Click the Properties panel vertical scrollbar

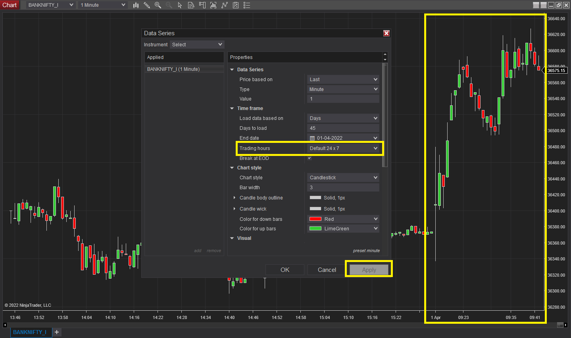coord(385,115)
